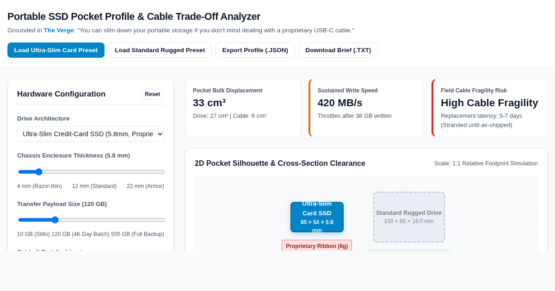Click the 'Scale: 1:1 Relative Footprint Simulation' note
Screen dimensions: 555x291
486,164
